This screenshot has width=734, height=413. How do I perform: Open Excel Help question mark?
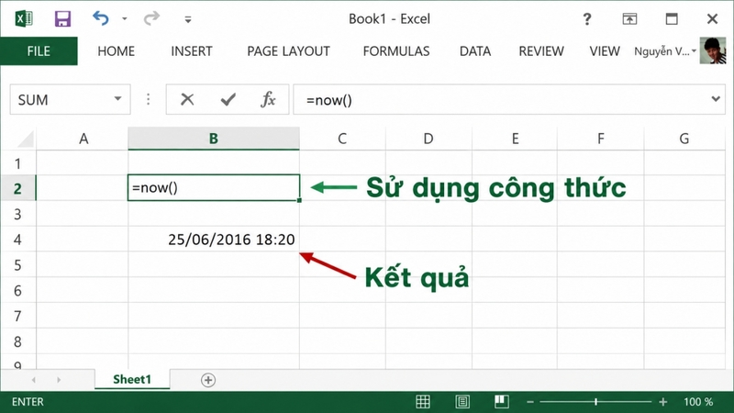[x=586, y=19]
